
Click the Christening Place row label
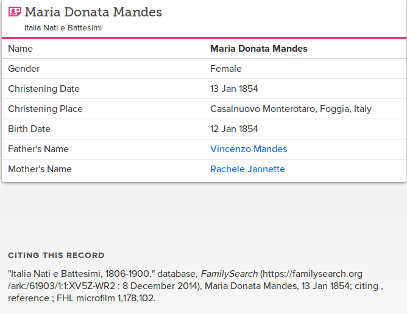coord(45,109)
